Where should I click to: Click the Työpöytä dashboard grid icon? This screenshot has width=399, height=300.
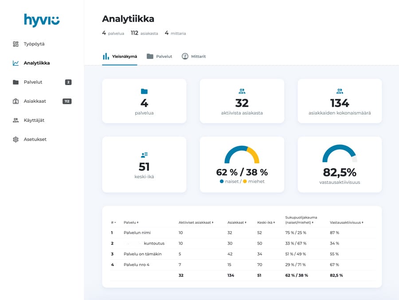coord(16,44)
